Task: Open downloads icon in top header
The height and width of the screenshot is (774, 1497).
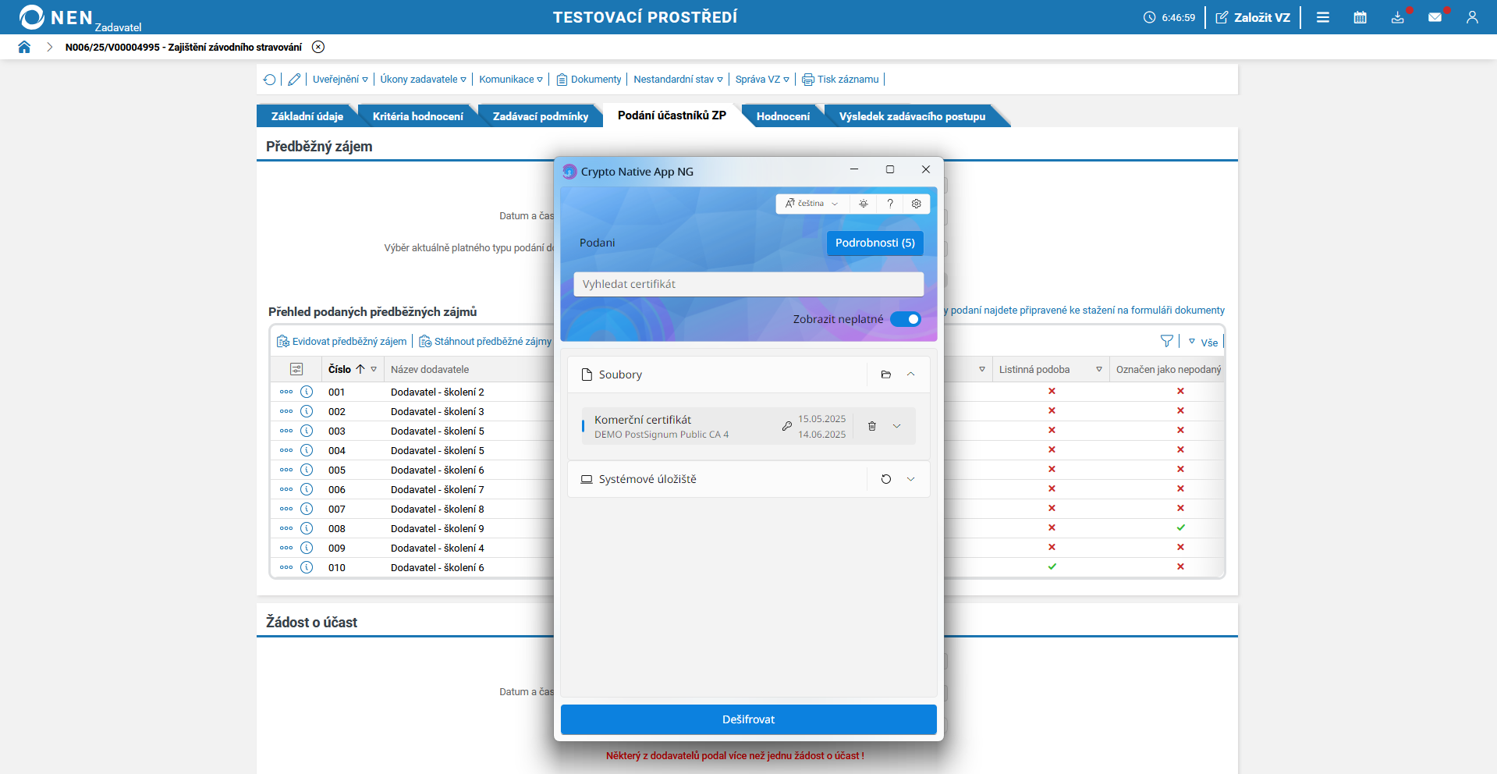Action: 1397,17
